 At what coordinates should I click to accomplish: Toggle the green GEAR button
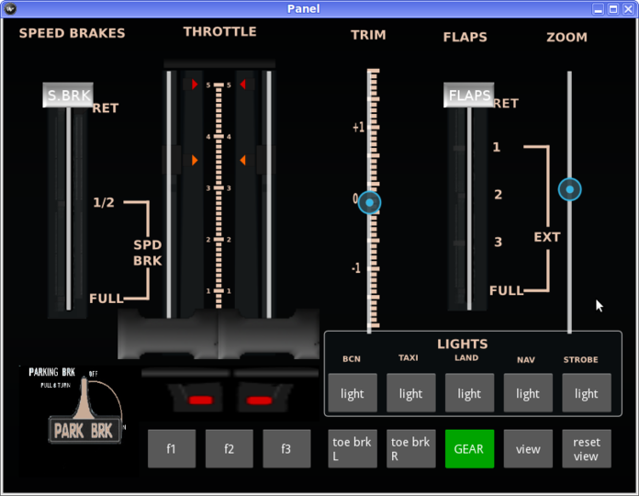[x=469, y=449]
